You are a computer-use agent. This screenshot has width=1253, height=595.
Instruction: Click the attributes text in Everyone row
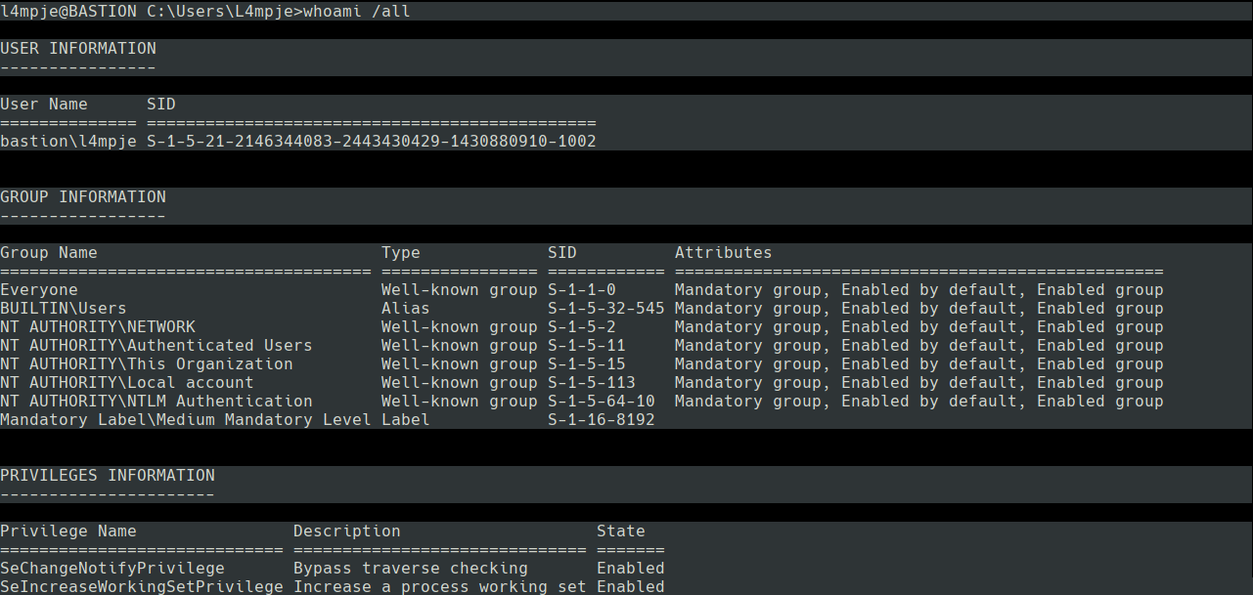[919, 290]
